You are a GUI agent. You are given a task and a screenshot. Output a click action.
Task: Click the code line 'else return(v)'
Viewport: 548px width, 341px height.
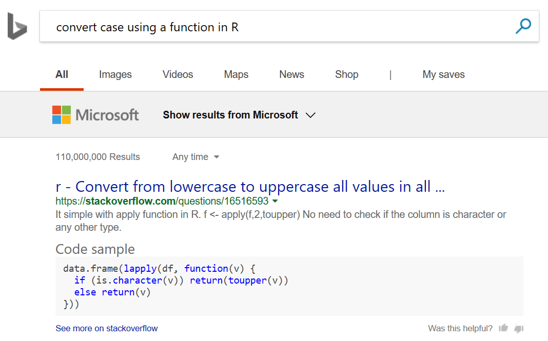pos(112,292)
